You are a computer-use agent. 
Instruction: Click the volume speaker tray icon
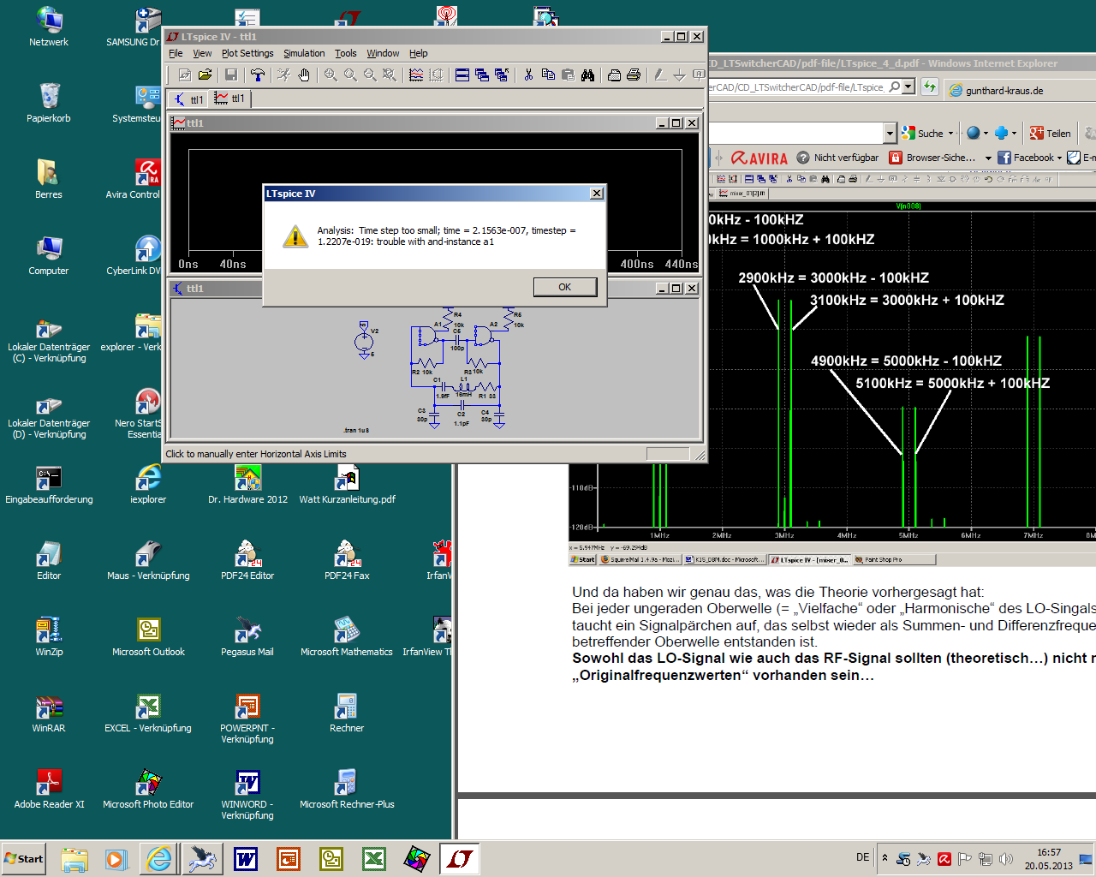tap(1006, 859)
